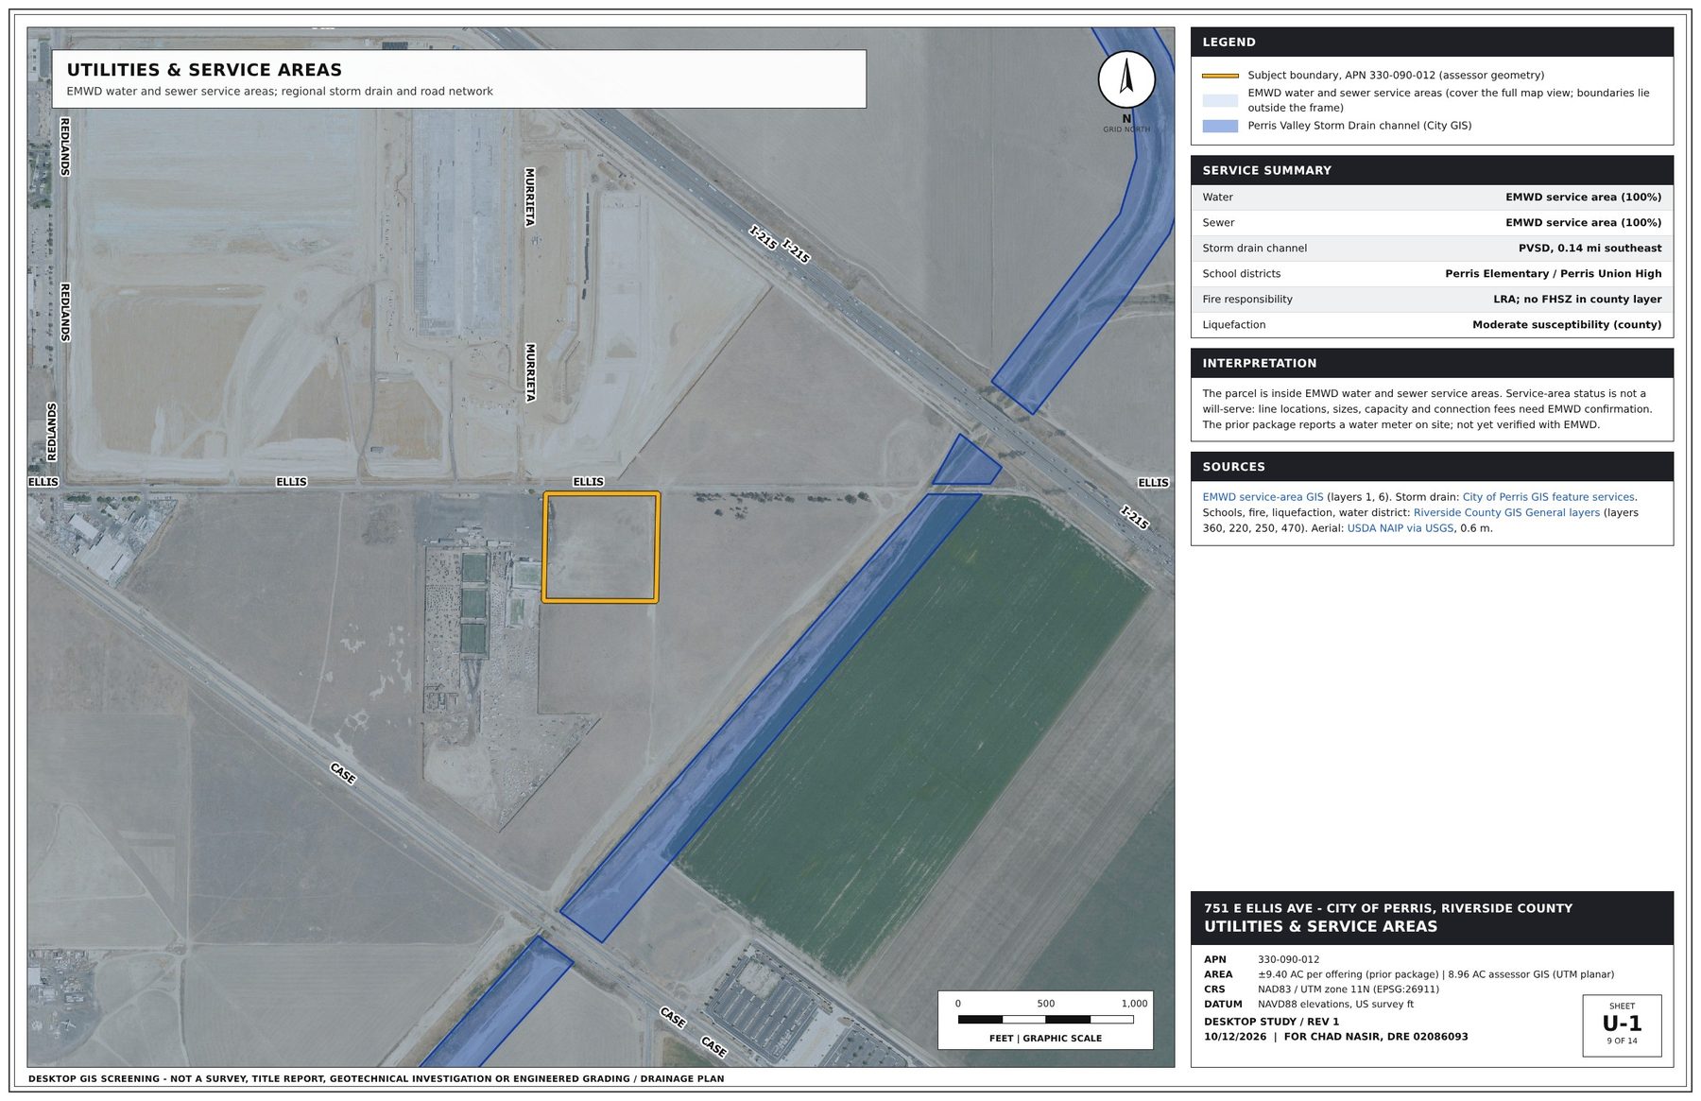This screenshot has height=1101, width=1701.
Task: Click the APN value 330-090-012 in title block
Action: (x=1288, y=959)
